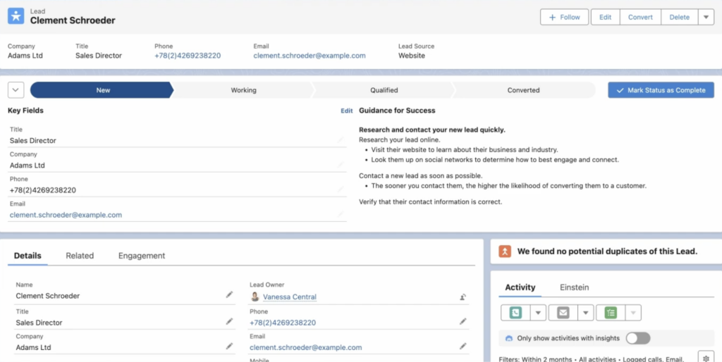Click the no potential duplicates message
This screenshot has height=362, width=722.
(607, 251)
